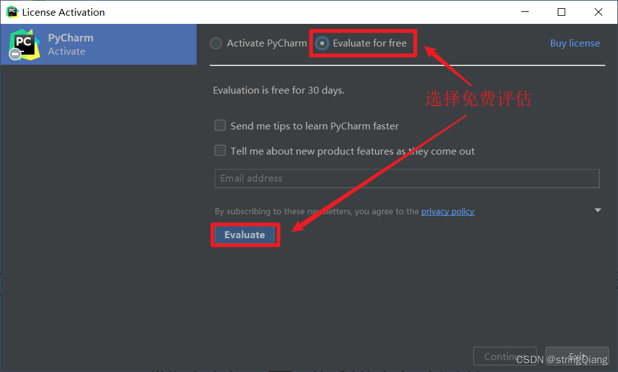Check Tell me about new product features

tap(220, 151)
